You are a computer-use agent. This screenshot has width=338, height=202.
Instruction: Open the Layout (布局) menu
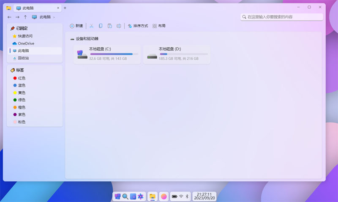pyautogui.click(x=159, y=26)
